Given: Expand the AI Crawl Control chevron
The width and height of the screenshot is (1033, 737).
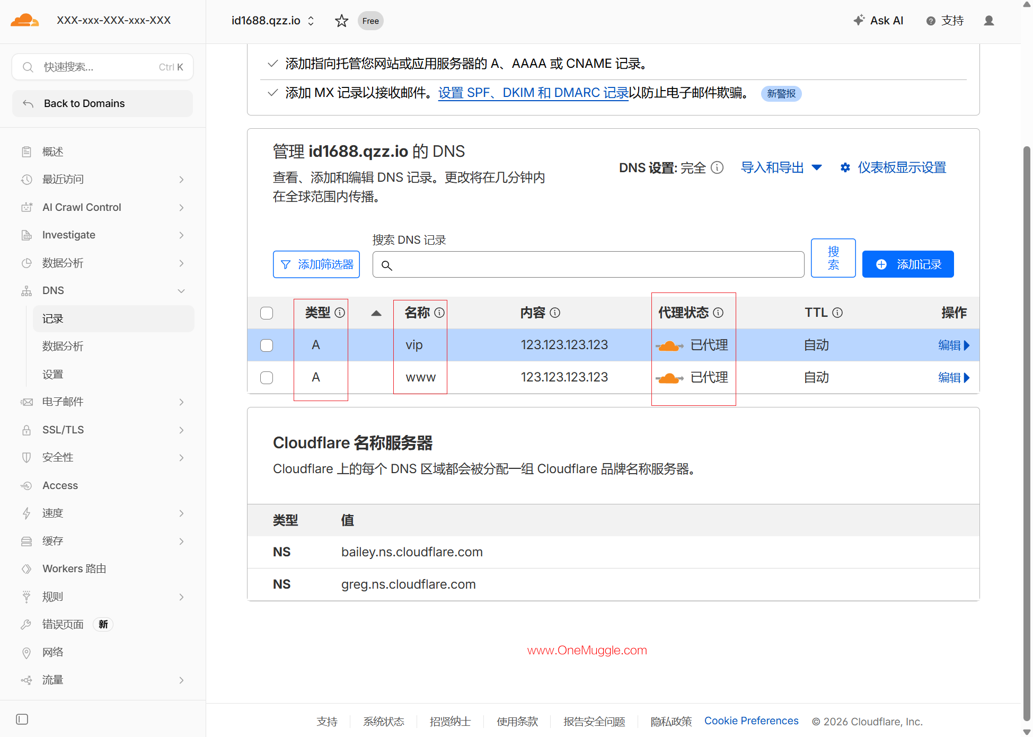Looking at the screenshot, I should point(181,208).
